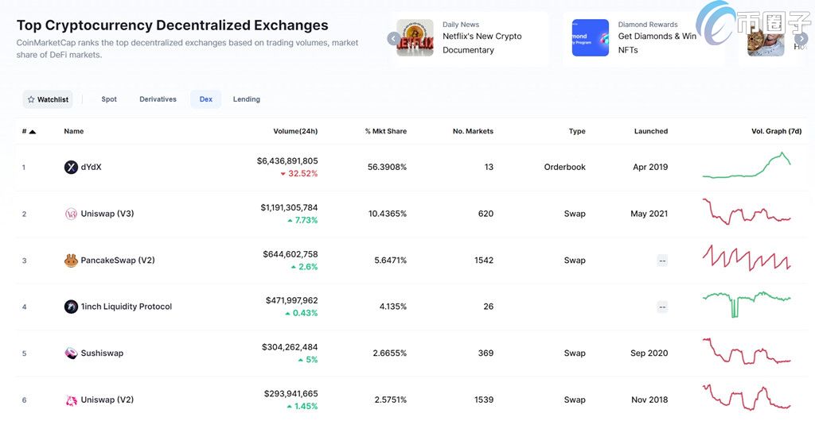The height and width of the screenshot is (421, 815).
Task: Sort by the % Mkt Share column header
Action: pyautogui.click(x=386, y=131)
